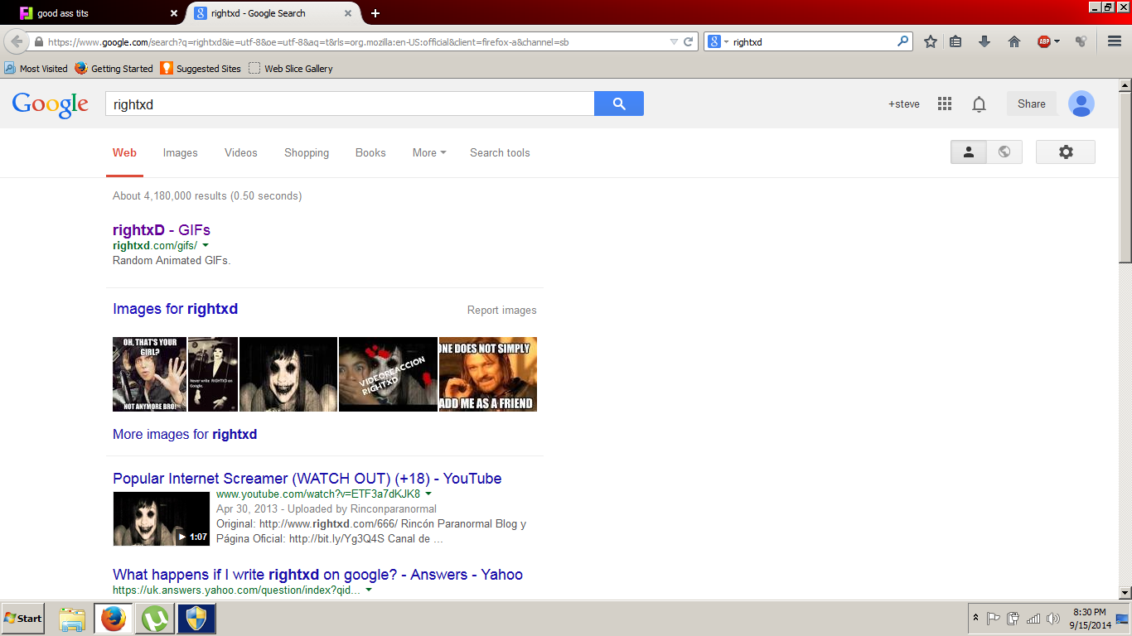Open Suggested Sites bookmark
This screenshot has width=1132, height=636.
click(201, 69)
